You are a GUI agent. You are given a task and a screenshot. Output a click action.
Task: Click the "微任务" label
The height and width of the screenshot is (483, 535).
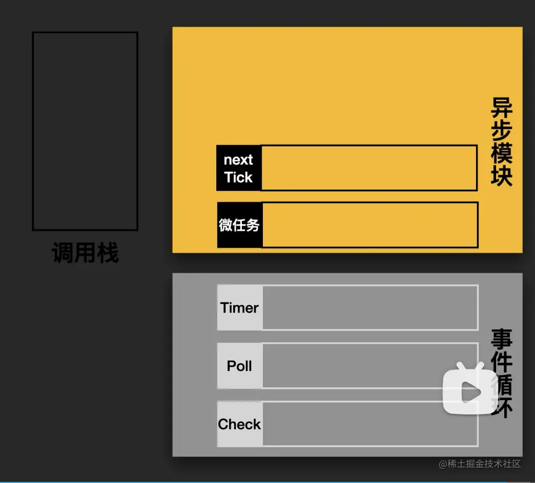[x=239, y=225]
